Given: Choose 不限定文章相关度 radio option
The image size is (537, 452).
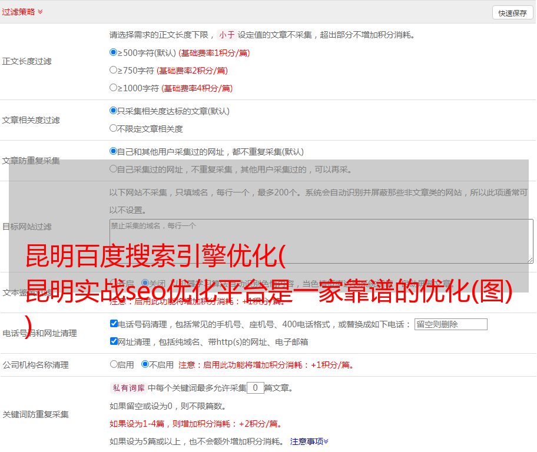Looking at the screenshot, I should 114,128.
